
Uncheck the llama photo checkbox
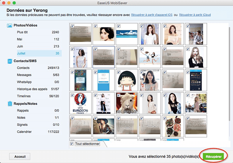[x=119, y=95]
